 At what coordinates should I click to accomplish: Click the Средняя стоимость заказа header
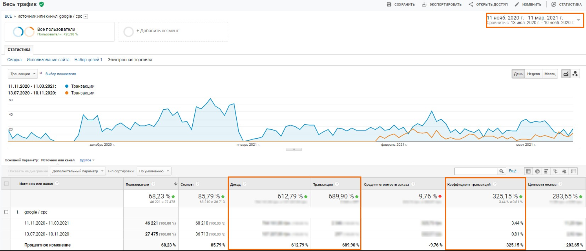pos(387,184)
